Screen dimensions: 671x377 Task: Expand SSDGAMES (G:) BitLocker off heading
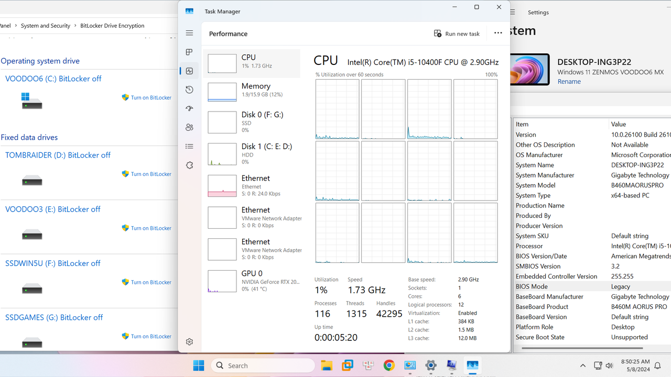(x=54, y=317)
